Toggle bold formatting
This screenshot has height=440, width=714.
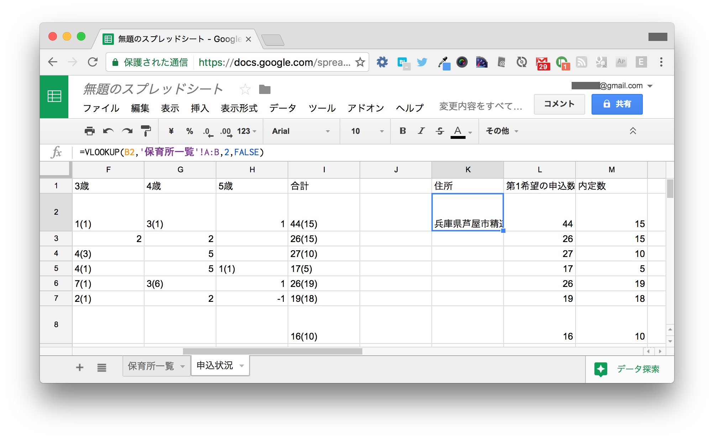(x=403, y=131)
